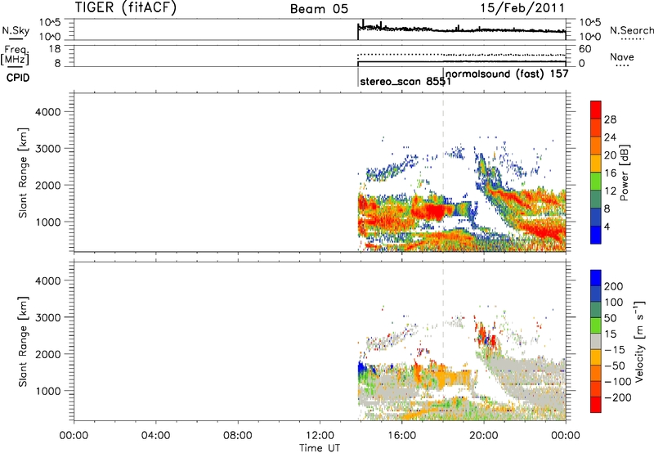Viewport: 654px width, 453px height.
Task: Select the 'Power [dB]' colorbar title
Action: coord(625,173)
